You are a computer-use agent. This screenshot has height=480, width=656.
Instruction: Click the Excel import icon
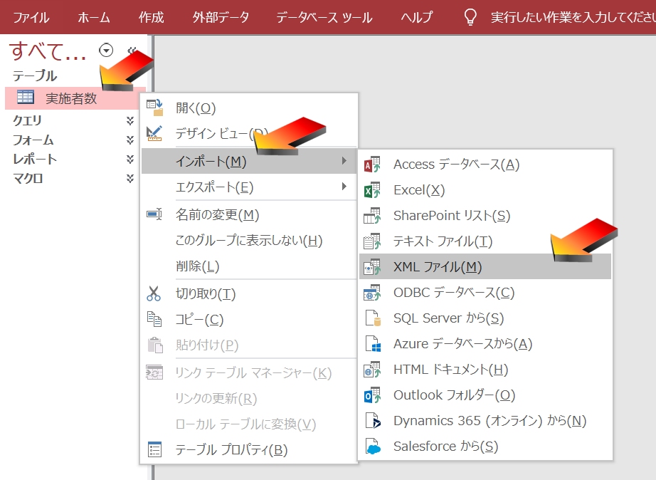click(x=372, y=190)
